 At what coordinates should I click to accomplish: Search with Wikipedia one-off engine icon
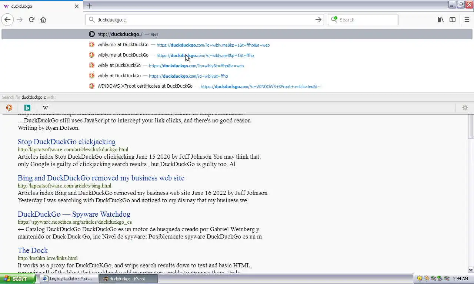(45, 108)
